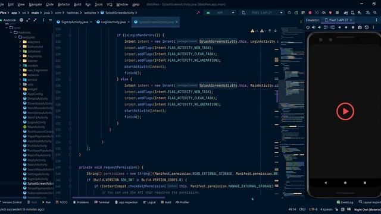381x214 pixels.
Task: Click the emulator power button icon
Action: pyautogui.click(x=308, y=27)
